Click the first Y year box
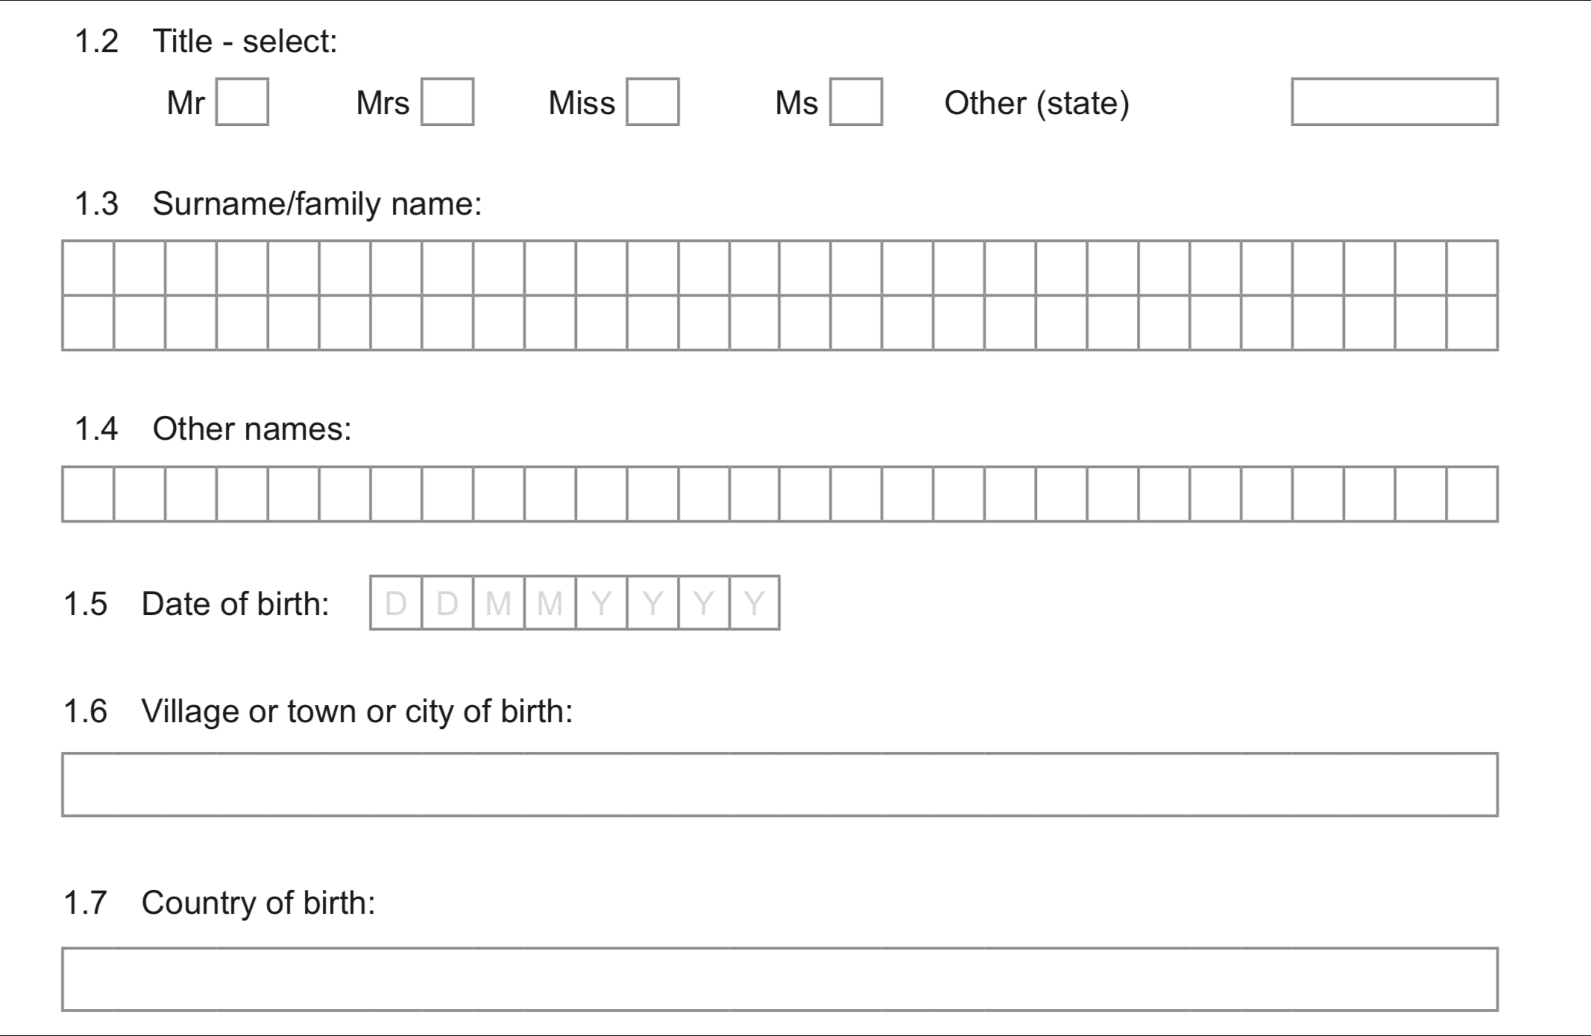 click(x=602, y=603)
